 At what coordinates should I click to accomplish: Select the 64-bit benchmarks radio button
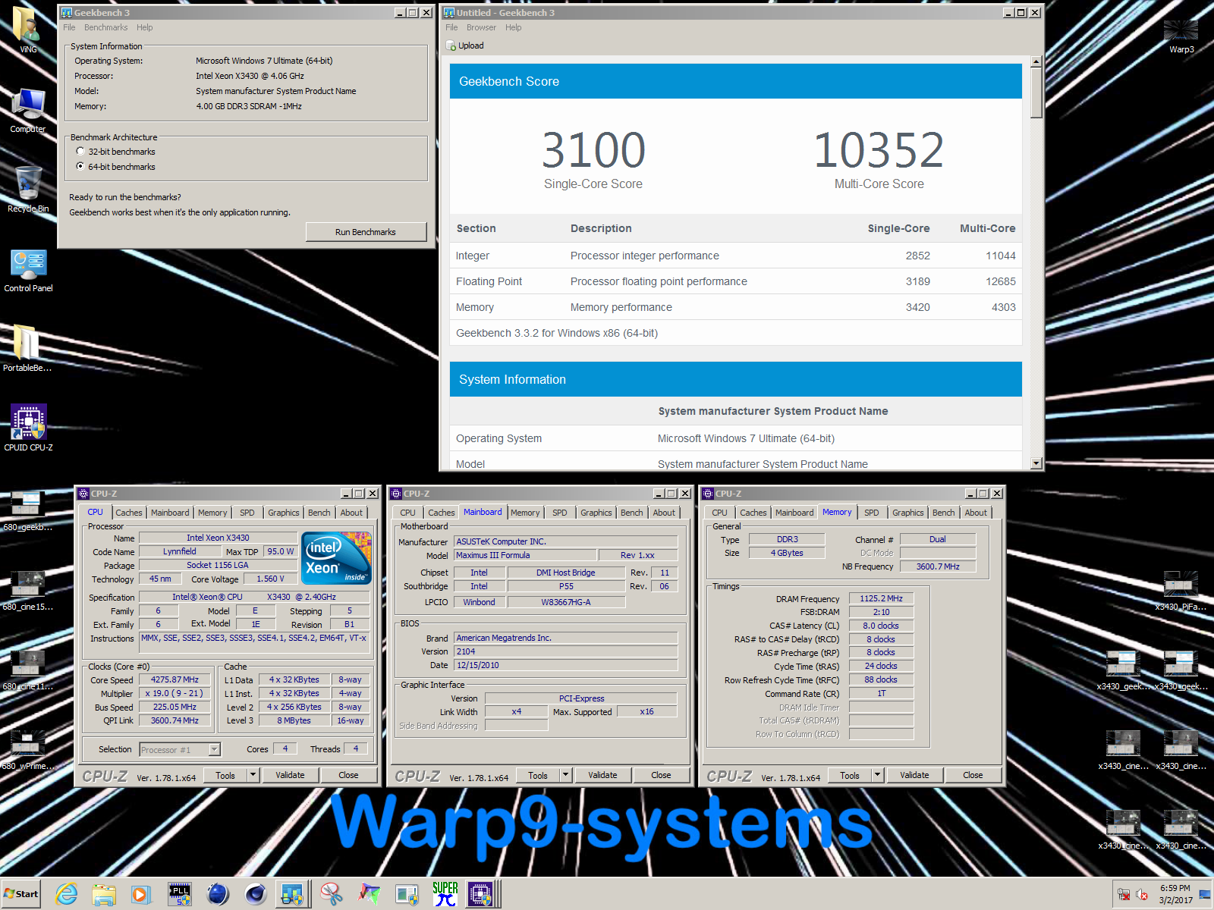click(x=80, y=167)
